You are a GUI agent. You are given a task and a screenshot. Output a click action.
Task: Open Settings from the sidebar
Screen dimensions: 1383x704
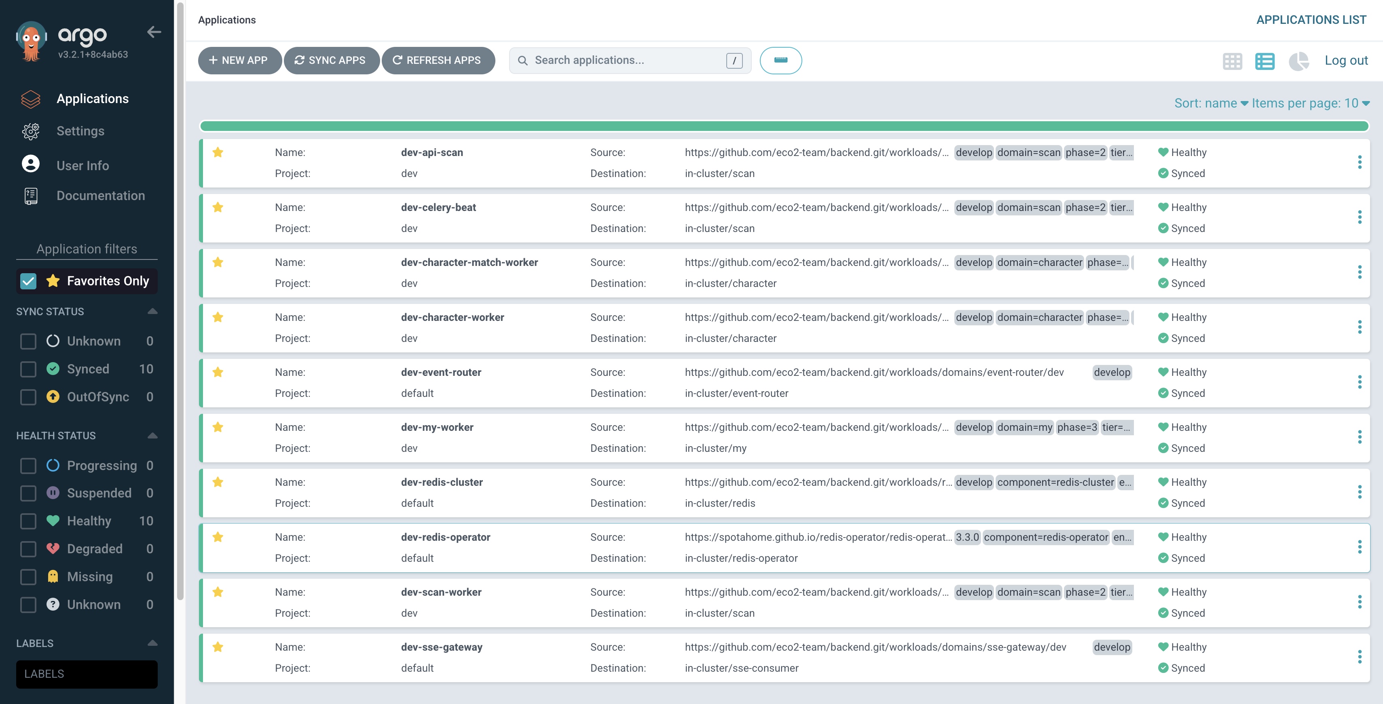80,131
